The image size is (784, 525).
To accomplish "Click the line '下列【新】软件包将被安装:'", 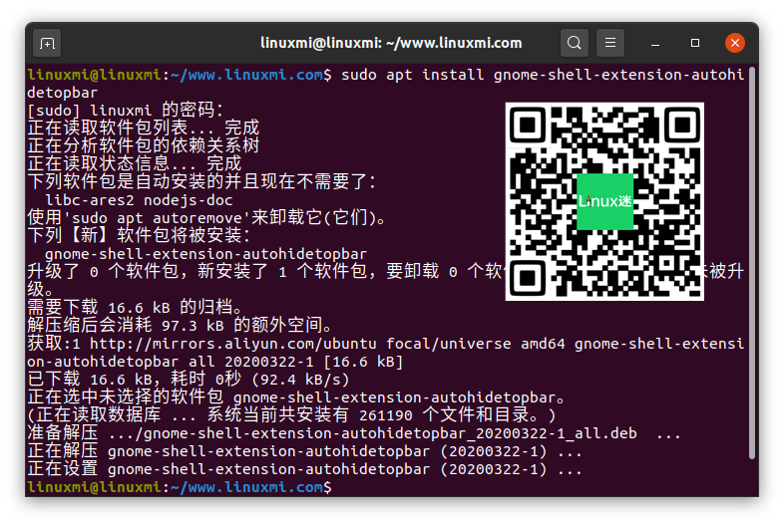I will [139, 236].
